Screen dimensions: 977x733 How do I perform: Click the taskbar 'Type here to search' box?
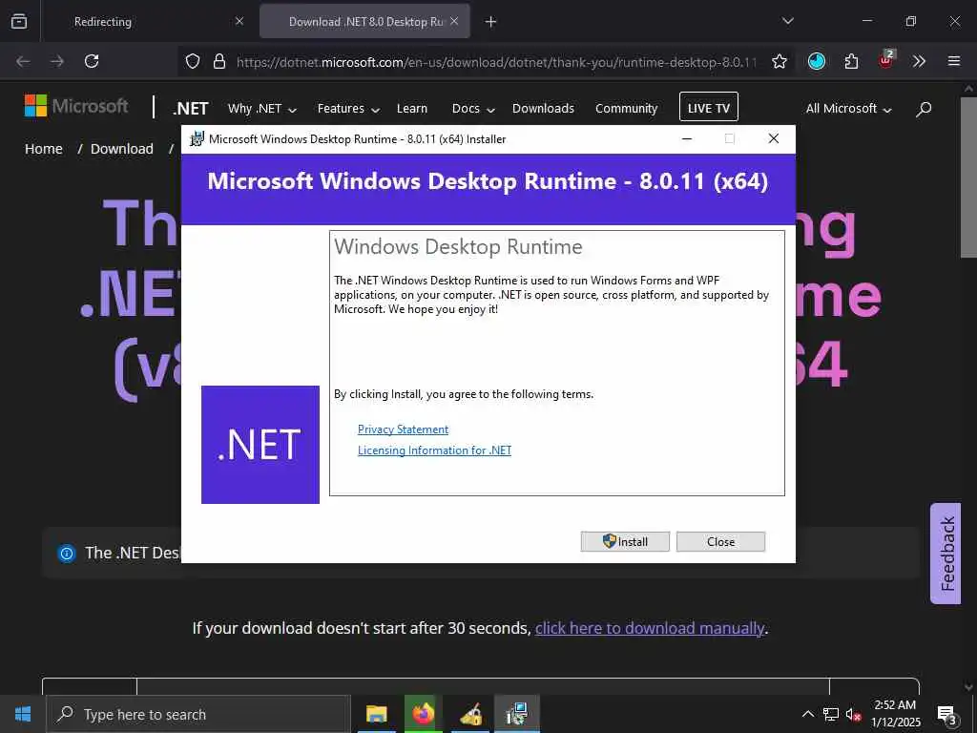coord(198,714)
